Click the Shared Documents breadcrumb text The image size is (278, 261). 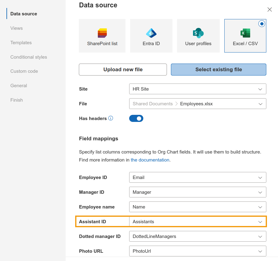(153, 103)
